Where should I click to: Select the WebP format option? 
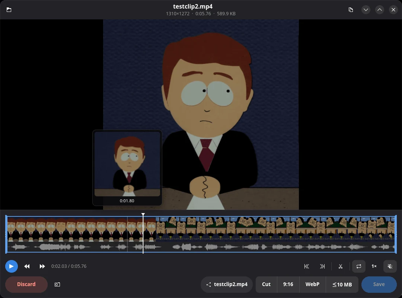[x=313, y=284]
